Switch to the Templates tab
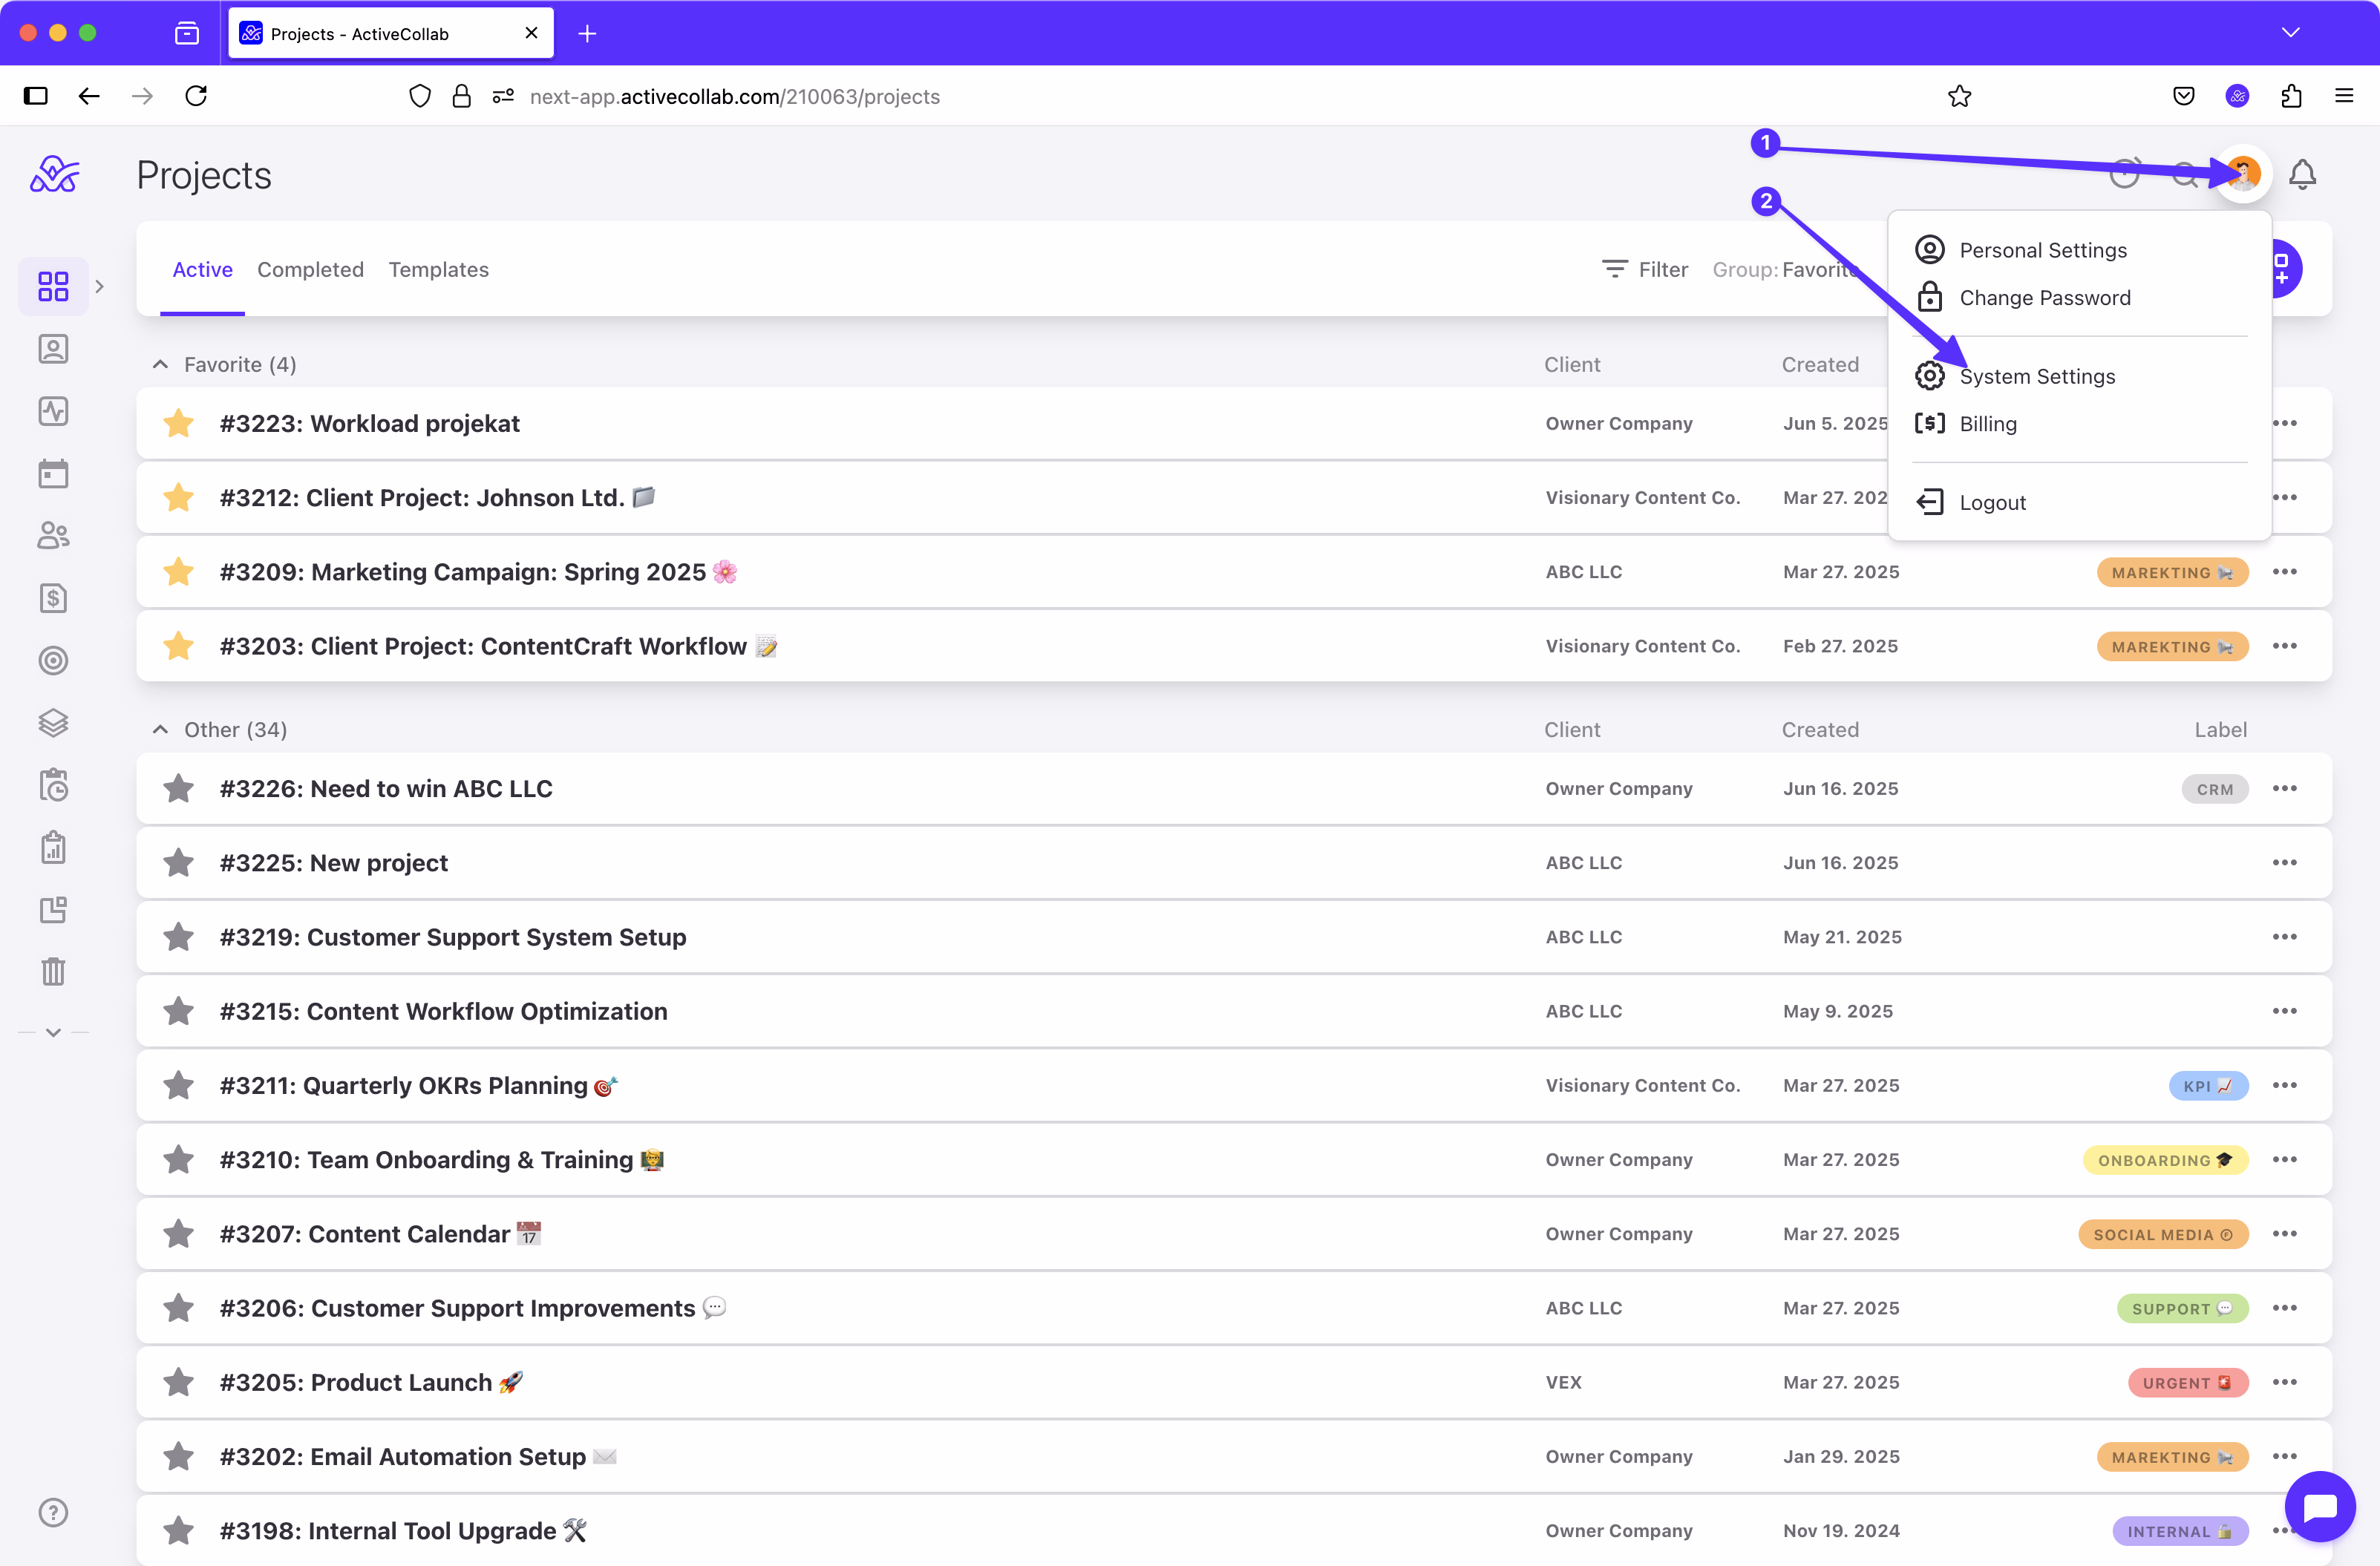Viewport: 2380px width, 1566px height. [438, 270]
